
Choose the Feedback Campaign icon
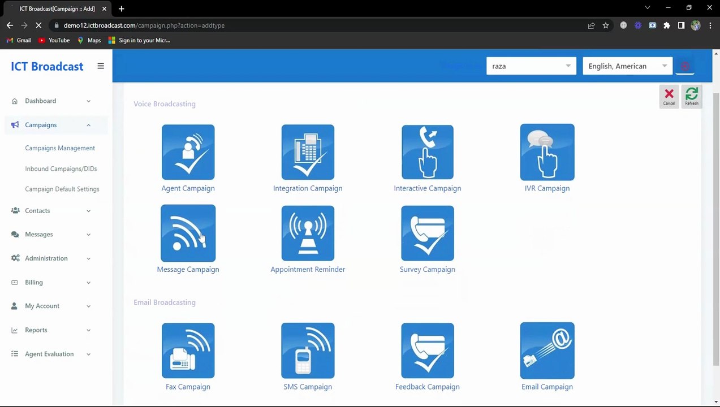click(428, 350)
